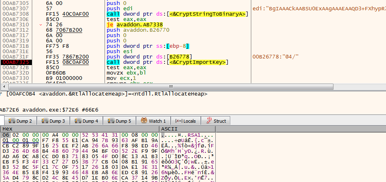The width and height of the screenshot is (386, 182).
Task: Click ASCII row containing RSA1
Action: (x=188, y=135)
